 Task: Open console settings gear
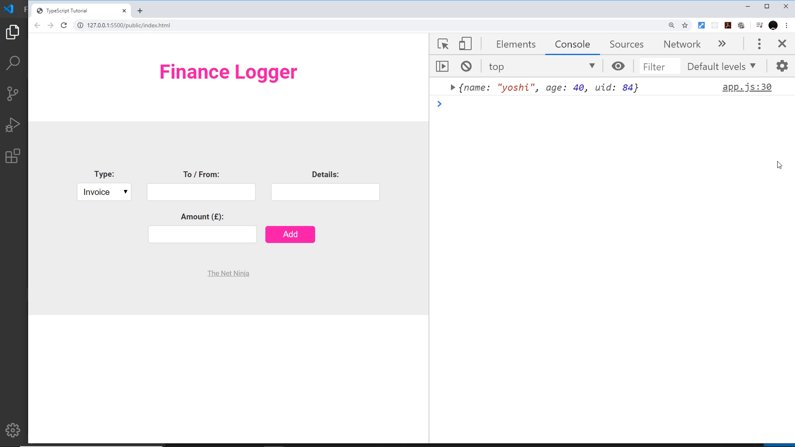point(782,66)
